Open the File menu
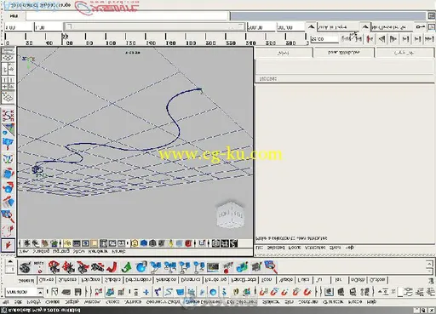 click(x=6, y=302)
